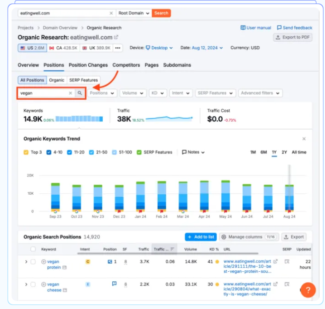
Task: Open the Root Domain dropdown
Action: coord(134,13)
